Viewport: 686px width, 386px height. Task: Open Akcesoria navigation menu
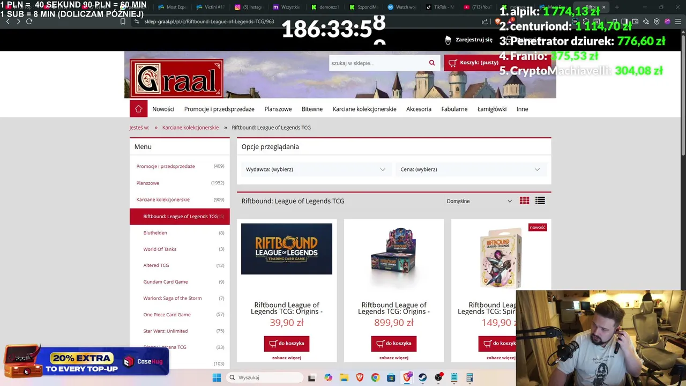click(419, 109)
